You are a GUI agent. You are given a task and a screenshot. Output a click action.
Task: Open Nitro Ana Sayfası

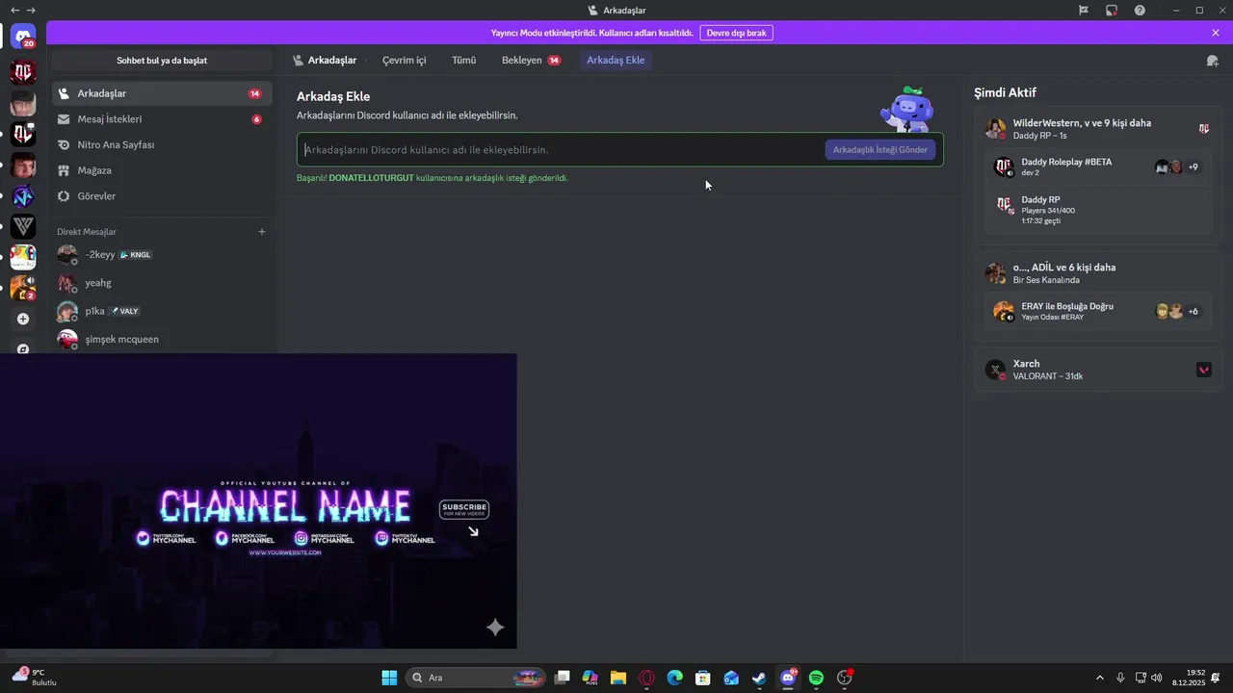pos(162,144)
